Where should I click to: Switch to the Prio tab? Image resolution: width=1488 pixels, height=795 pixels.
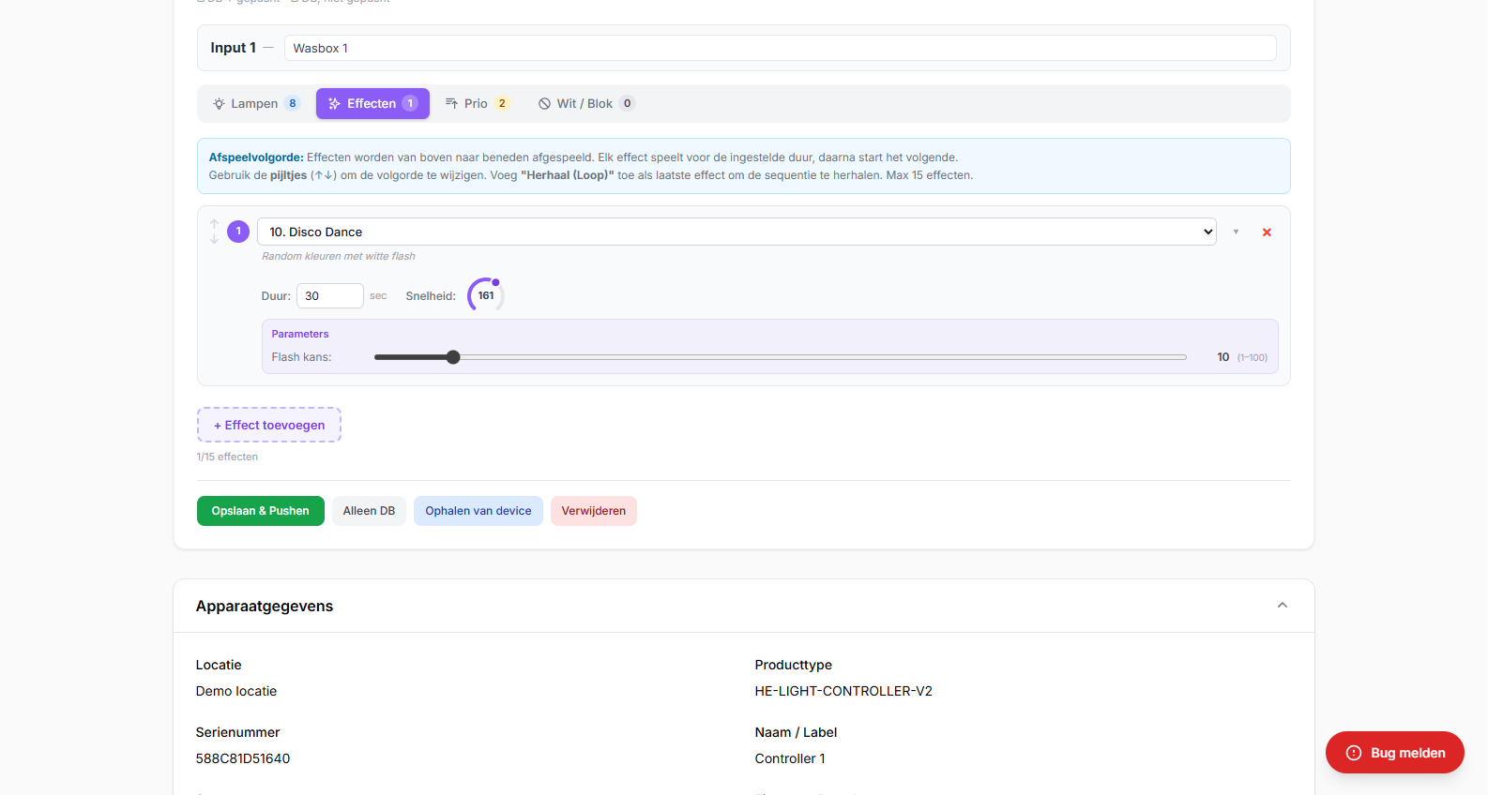(x=477, y=104)
